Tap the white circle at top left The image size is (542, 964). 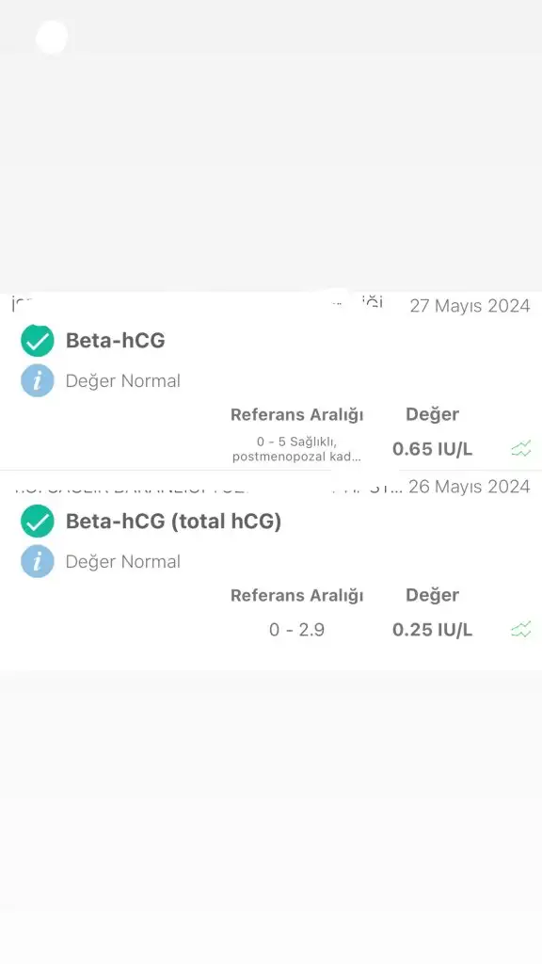pos(52,38)
